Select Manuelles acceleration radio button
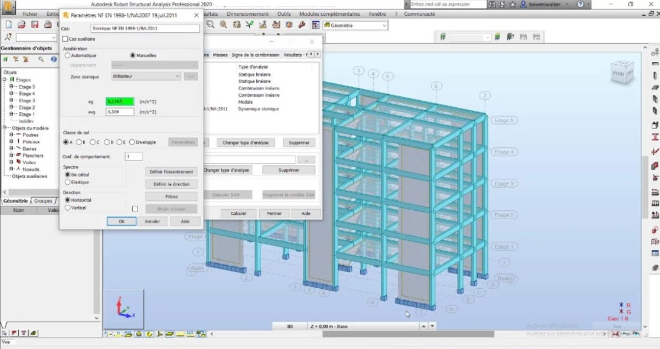 tap(133, 56)
